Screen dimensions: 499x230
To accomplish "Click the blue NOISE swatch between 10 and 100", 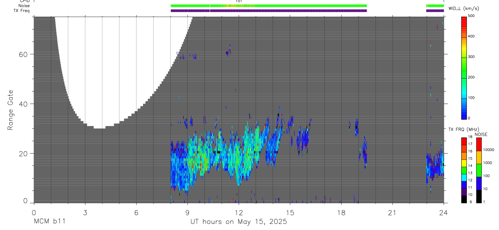I will (x=478, y=183).
